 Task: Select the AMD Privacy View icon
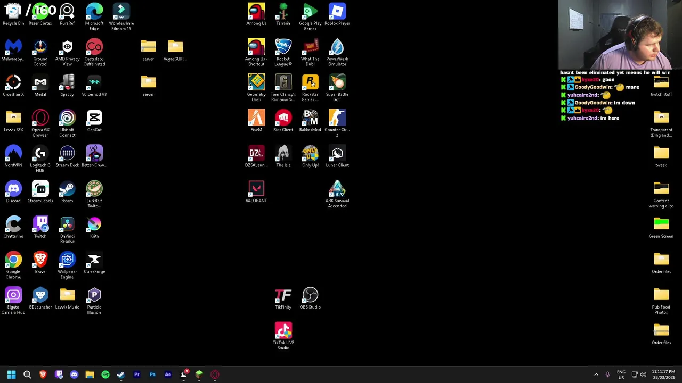click(67, 53)
